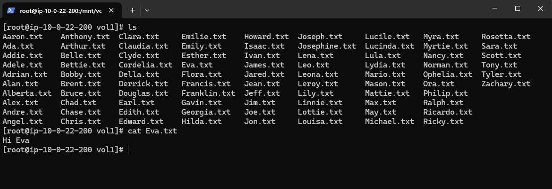The height and width of the screenshot is (189, 552).
Task: Open a new terminal tab with the plus icon
Action: tap(132, 10)
